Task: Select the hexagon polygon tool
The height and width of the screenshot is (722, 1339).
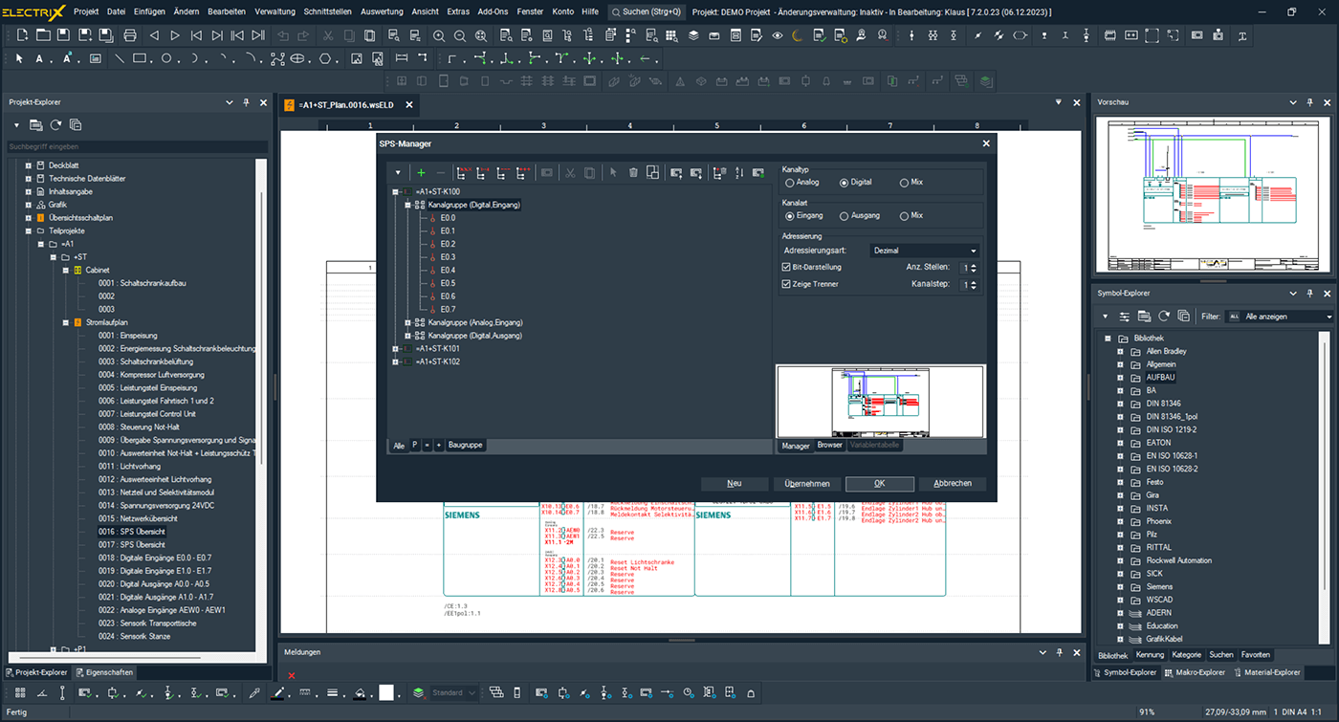Action: coord(324,58)
